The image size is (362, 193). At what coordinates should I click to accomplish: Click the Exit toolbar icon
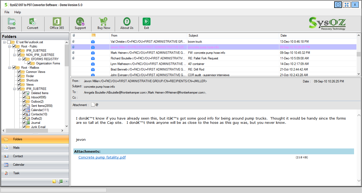point(146,23)
